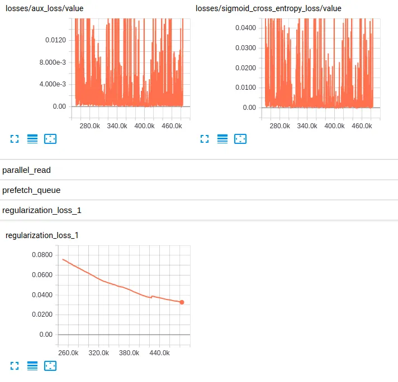398x382 pixels.
Task: Click the 260.0k x-axis label
Action: [68, 353]
